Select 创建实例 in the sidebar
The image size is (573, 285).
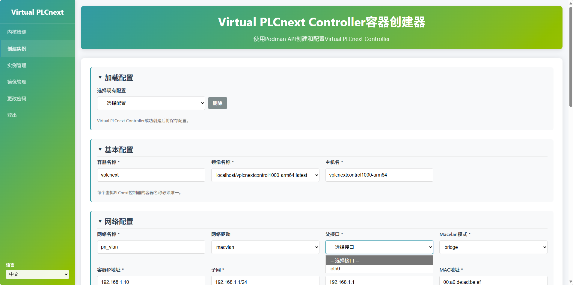tap(37, 49)
